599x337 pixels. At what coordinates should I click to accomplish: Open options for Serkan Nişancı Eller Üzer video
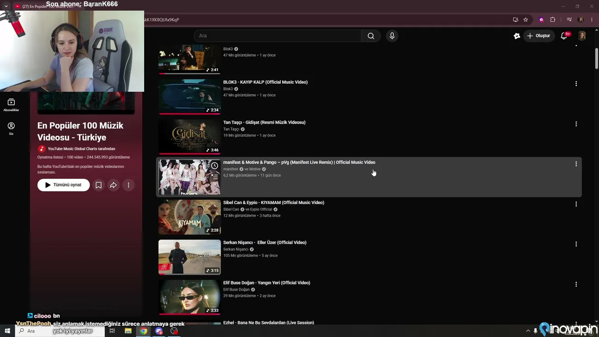click(x=576, y=244)
